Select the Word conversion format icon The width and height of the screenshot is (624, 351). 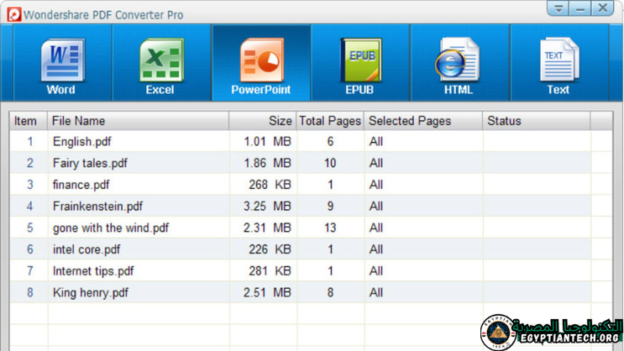coord(61,63)
